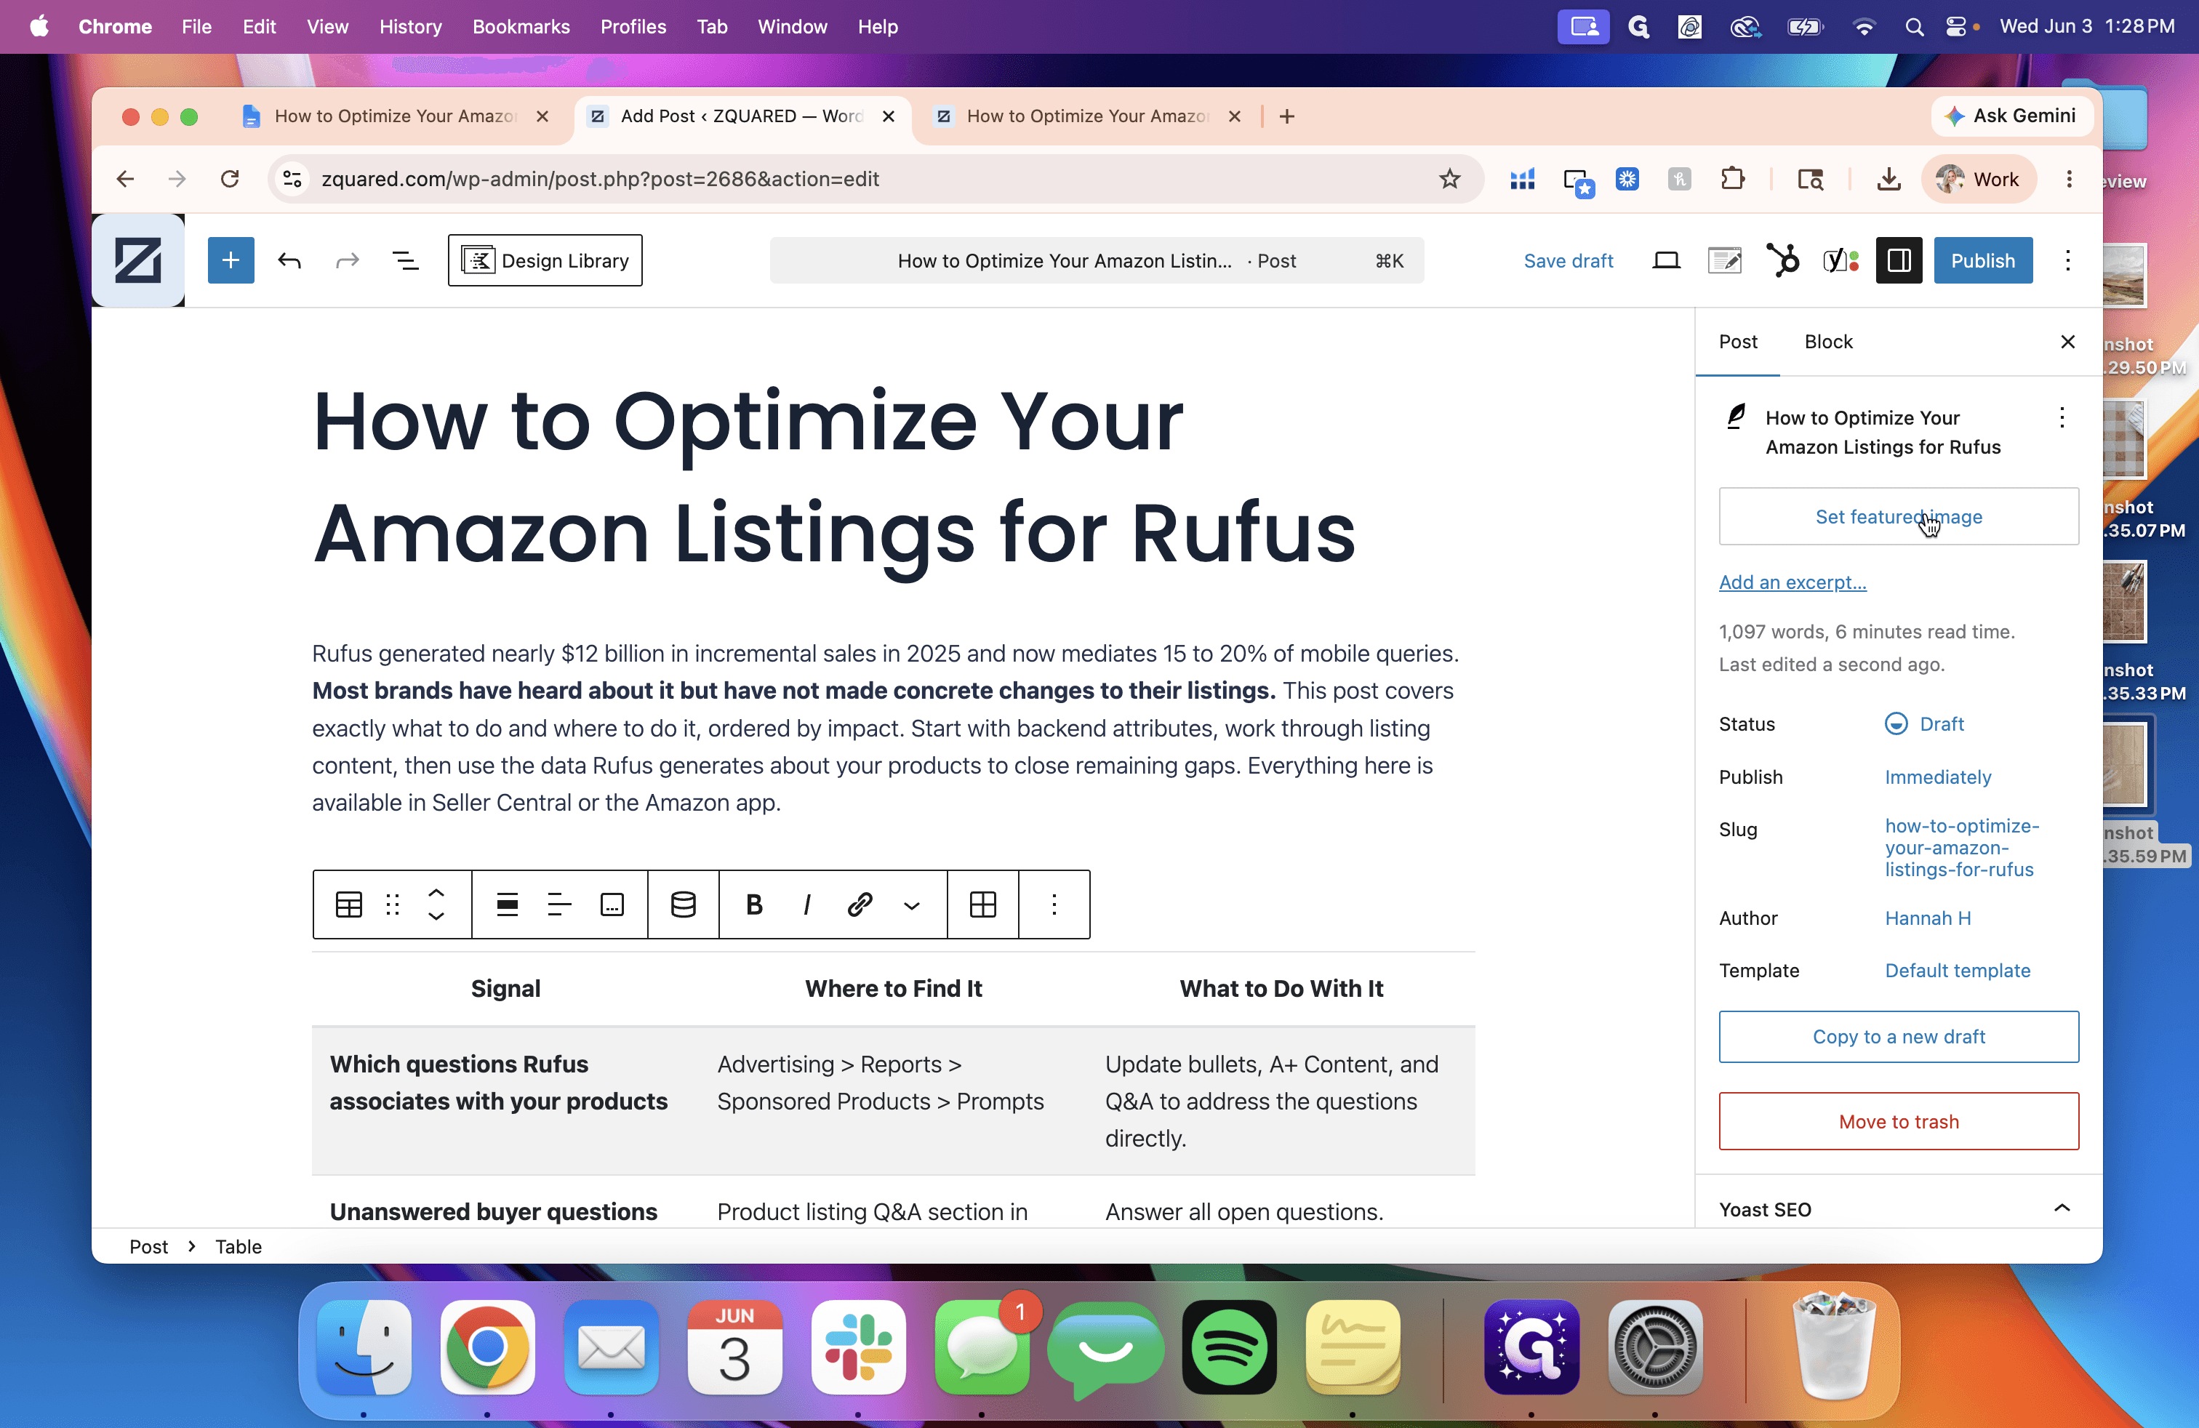
Task: Click Copy to a new draft button
Action: [1899, 1036]
